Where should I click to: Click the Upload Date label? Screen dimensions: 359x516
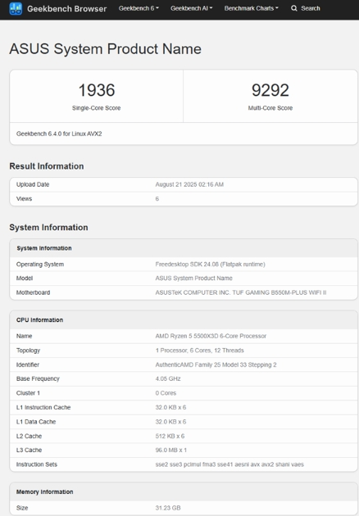33,184
